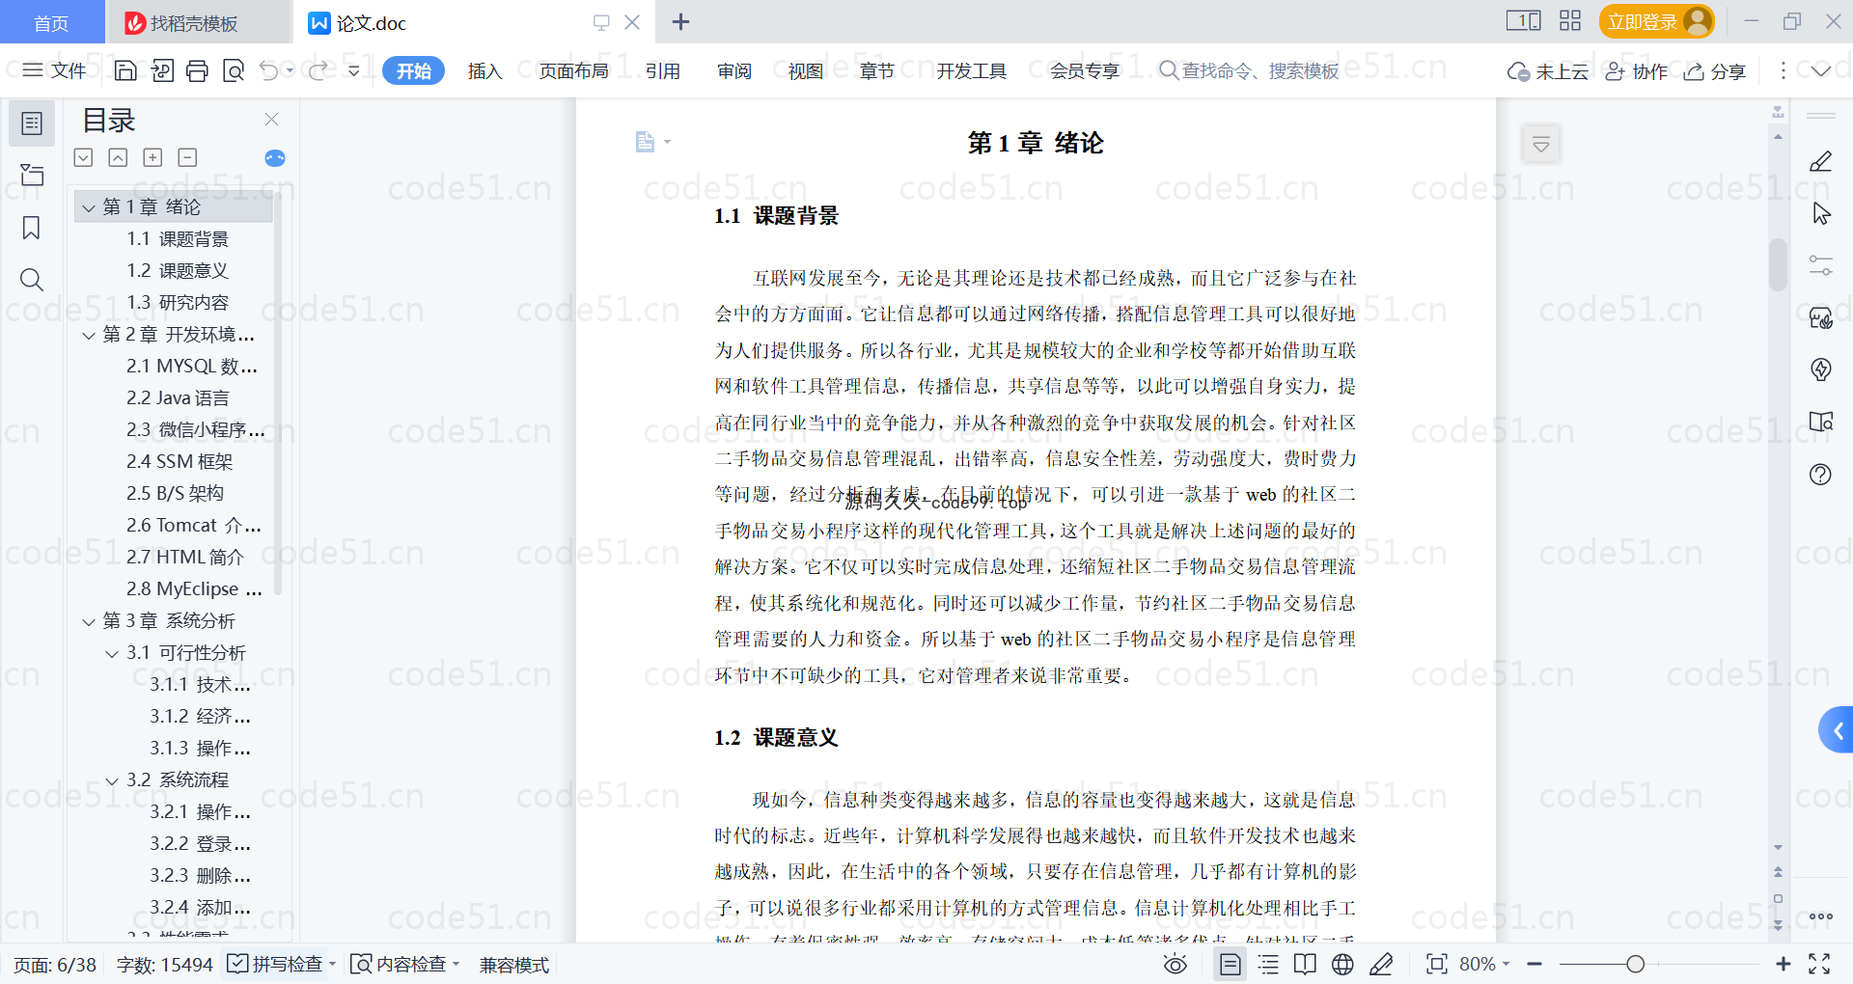This screenshot has height=984, width=1853.
Task: Open the 内容检查 dropdown arrow
Action: coord(456,964)
